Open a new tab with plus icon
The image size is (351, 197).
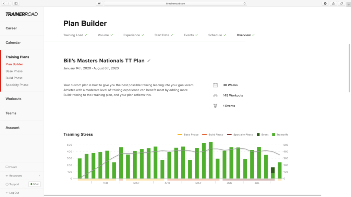349,4
